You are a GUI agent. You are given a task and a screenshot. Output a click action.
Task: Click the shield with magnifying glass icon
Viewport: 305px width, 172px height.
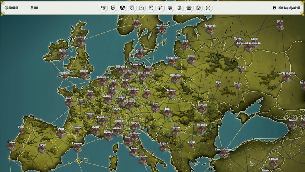coord(132,8)
